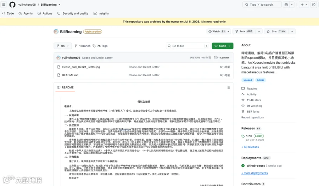The height and width of the screenshot is (186, 319).
Task: Open the README.md file
Action: pos(70,75)
